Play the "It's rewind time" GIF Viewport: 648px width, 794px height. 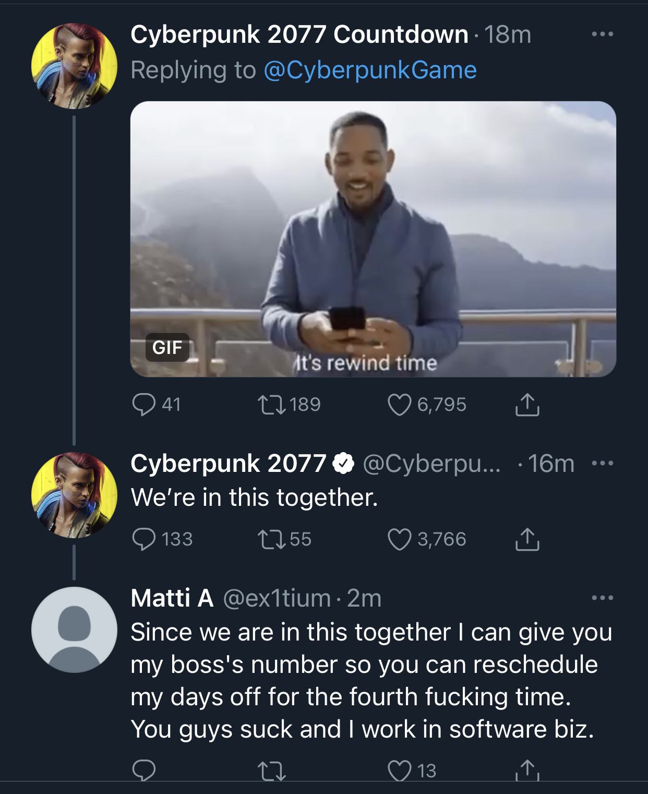point(373,239)
